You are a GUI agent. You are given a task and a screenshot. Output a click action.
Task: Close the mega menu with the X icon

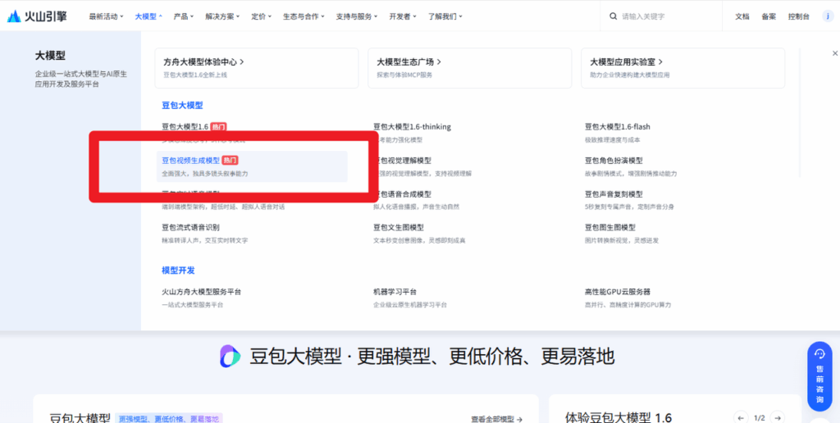(x=835, y=53)
